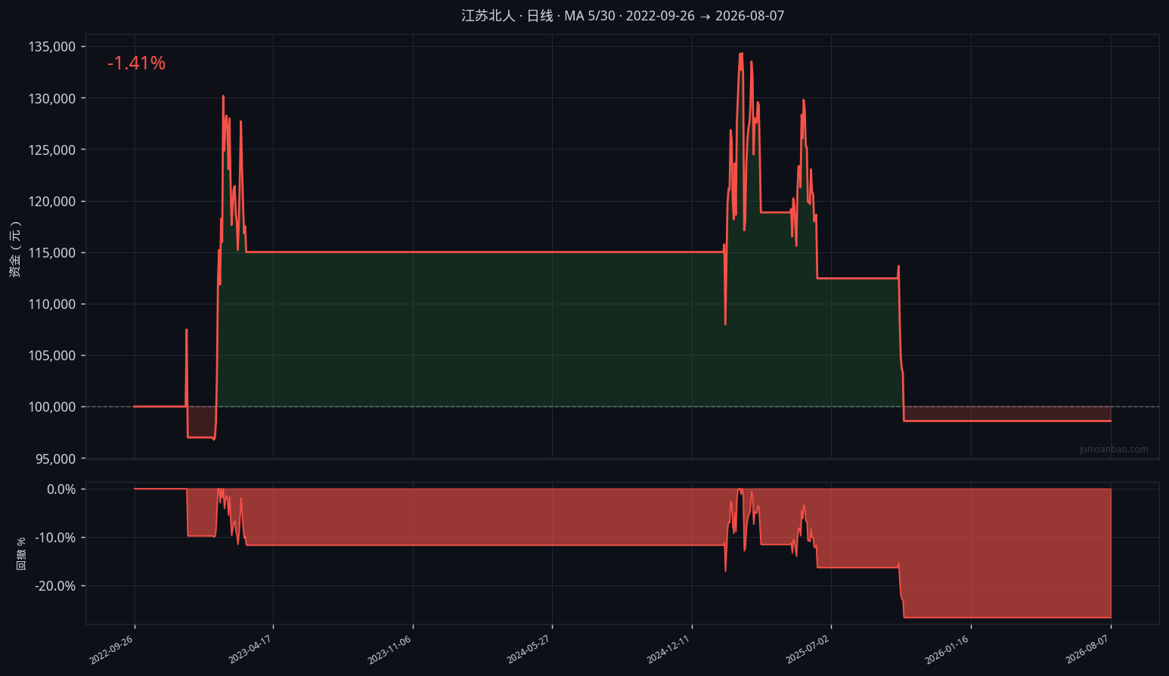Click the -1.41% return label
The width and height of the screenshot is (1169, 676).
[136, 63]
